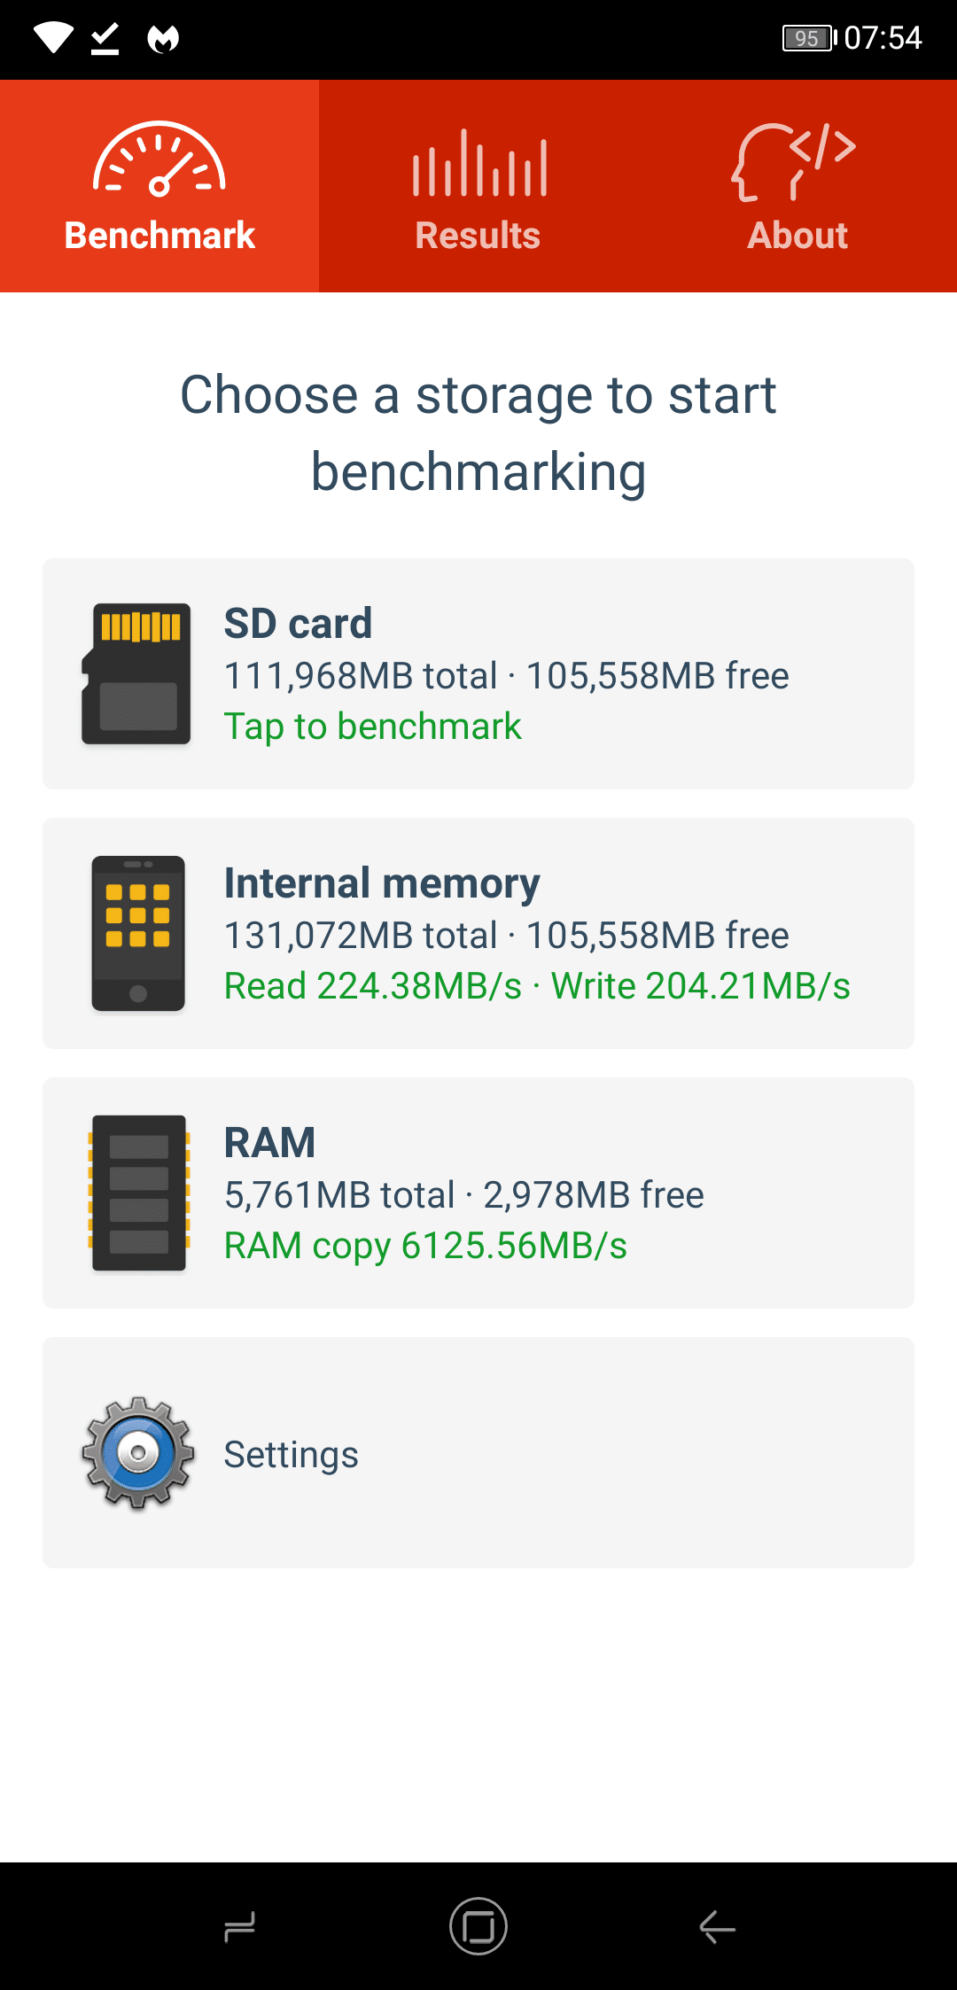Open the Results bar chart icon
Screen dimensions: 957x1990
point(478,163)
